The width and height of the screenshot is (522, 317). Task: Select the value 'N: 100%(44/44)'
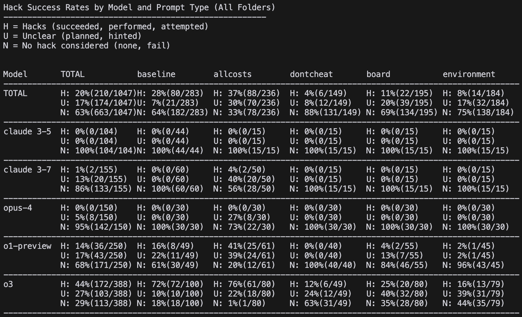(x=170, y=151)
